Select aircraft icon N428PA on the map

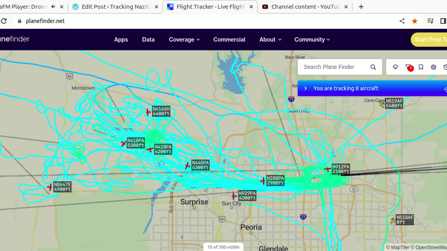tap(150, 150)
